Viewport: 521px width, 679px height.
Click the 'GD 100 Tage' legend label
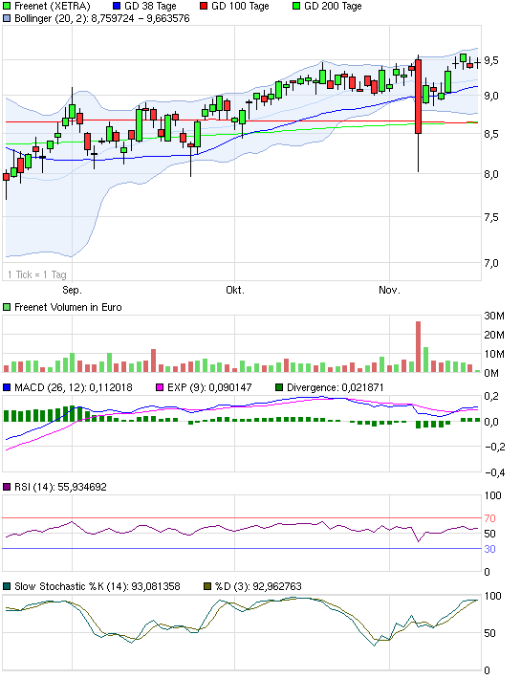pyautogui.click(x=240, y=6)
